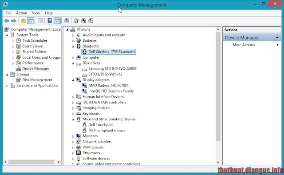
Task: Click the Disk Management icon
Action: 18,80
